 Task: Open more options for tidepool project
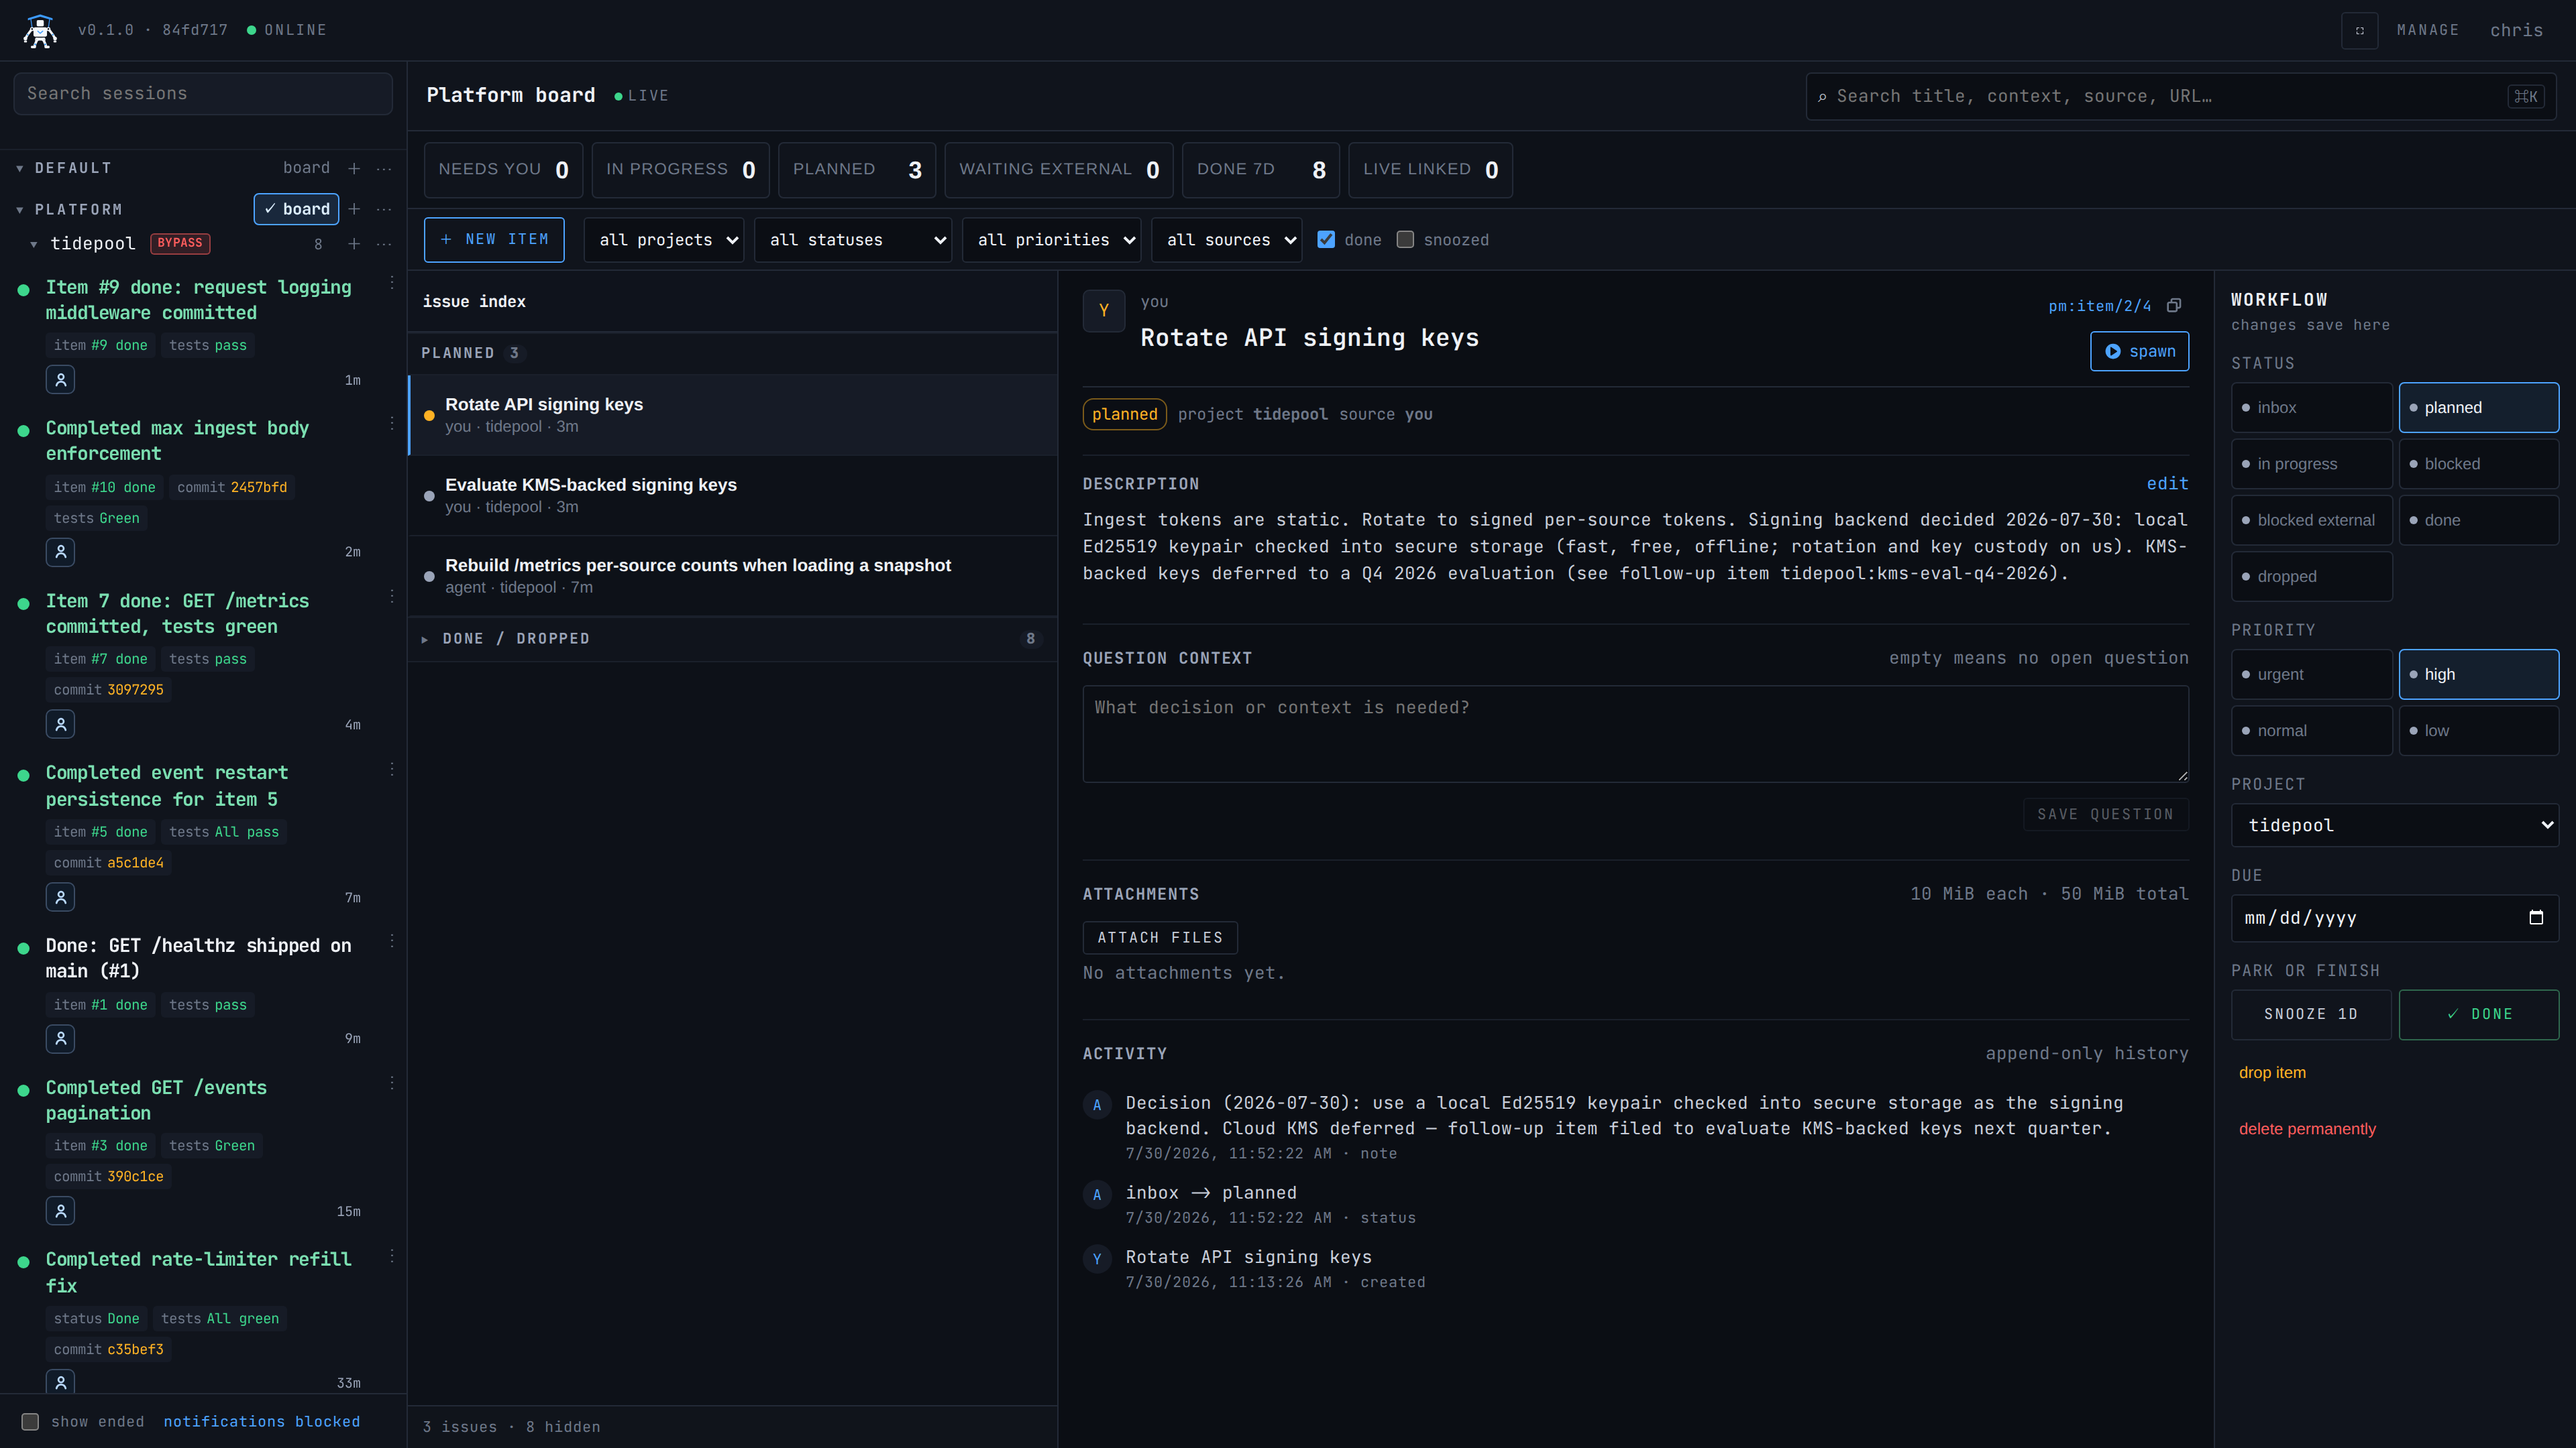384,244
